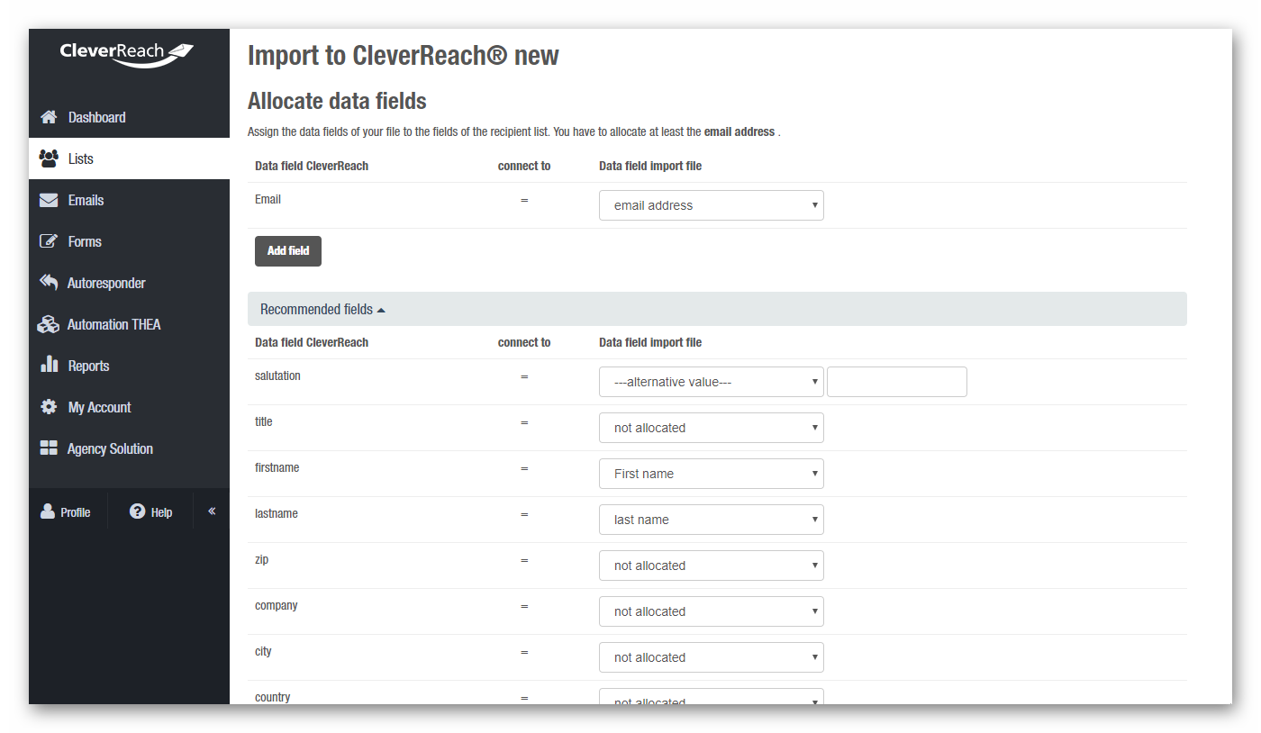Click the Dashboard home icon
Viewport: 1261px width, 733px height.
(x=49, y=117)
